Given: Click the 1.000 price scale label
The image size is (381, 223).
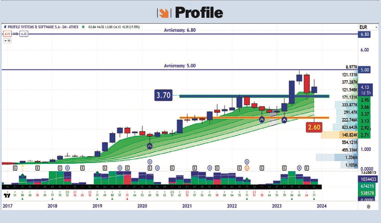Looking at the screenshot, I should click(x=365, y=149).
